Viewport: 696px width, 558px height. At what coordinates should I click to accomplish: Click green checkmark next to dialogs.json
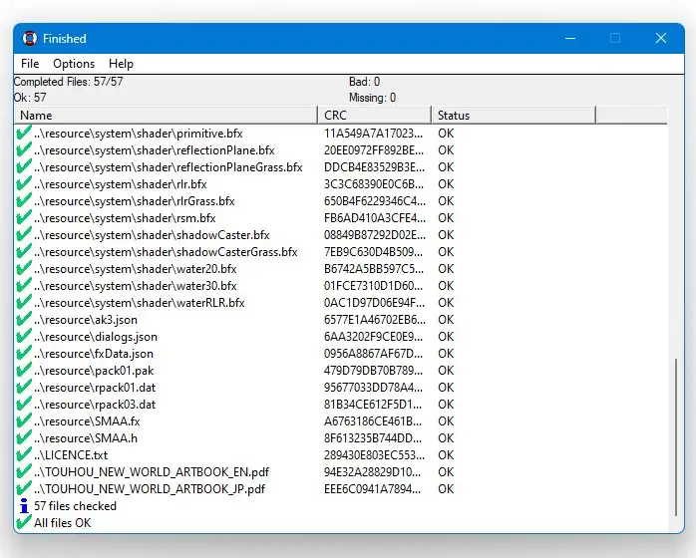[x=24, y=336]
